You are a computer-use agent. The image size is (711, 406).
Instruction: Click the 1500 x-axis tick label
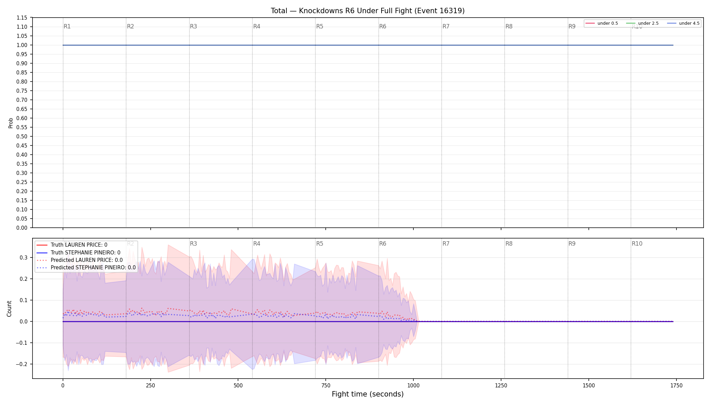click(589, 385)
